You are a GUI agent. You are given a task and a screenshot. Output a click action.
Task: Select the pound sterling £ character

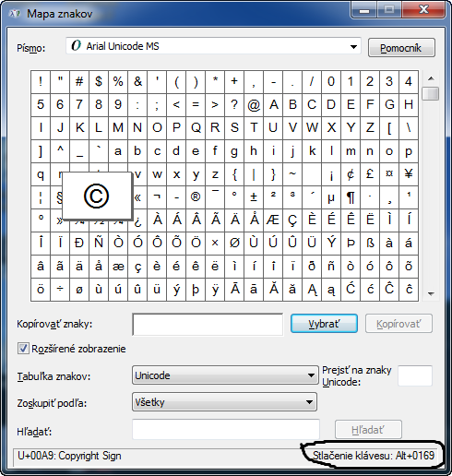pos(370,174)
